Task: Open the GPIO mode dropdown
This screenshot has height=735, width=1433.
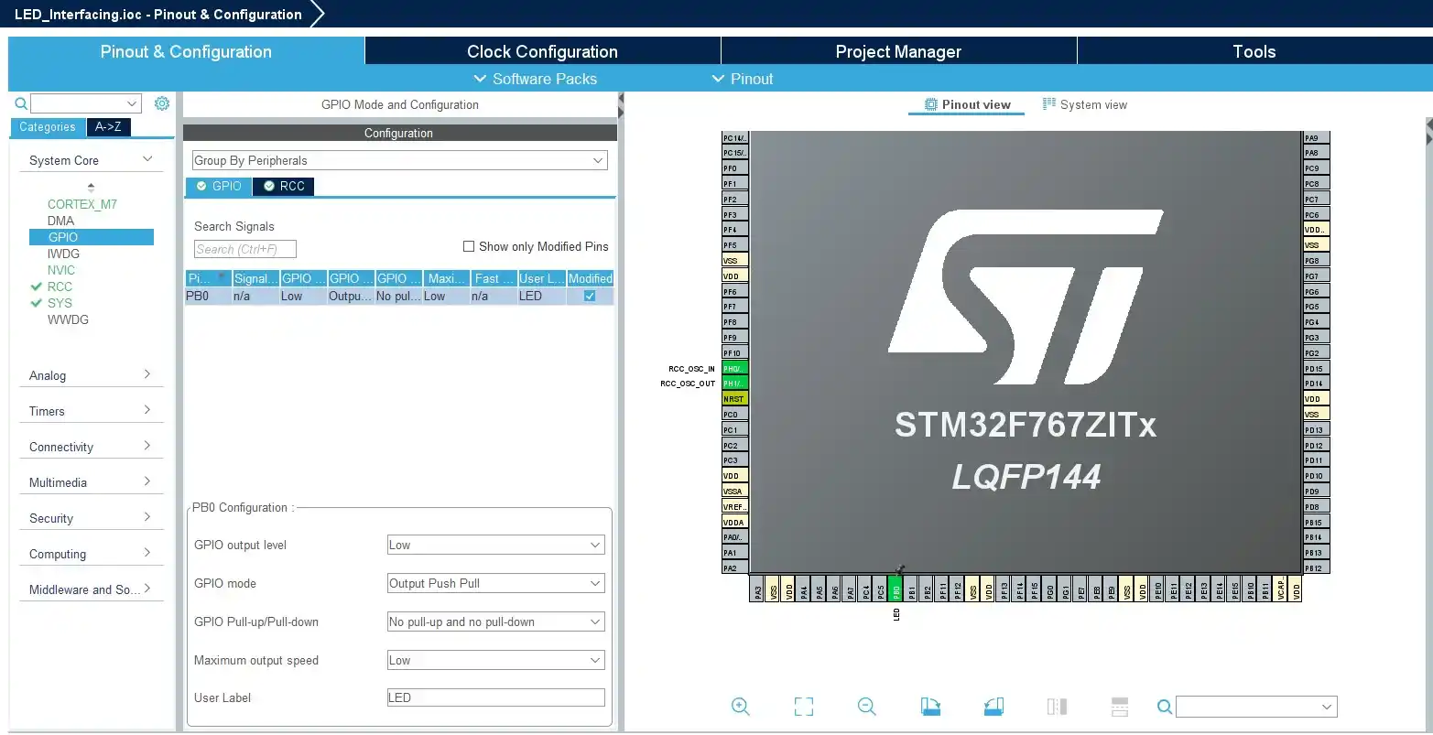Action: pos(495,583)
